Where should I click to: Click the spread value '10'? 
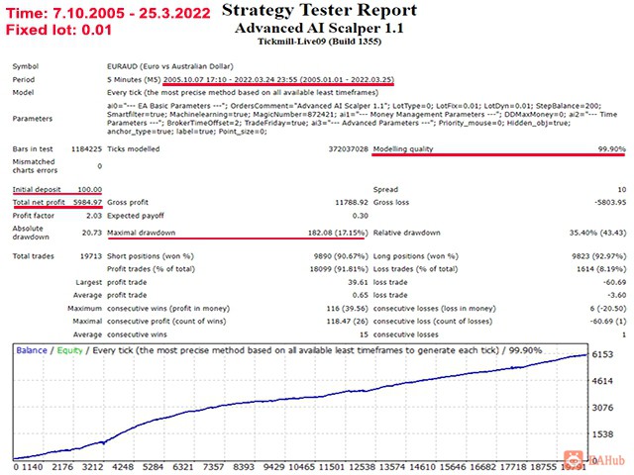(x=622, y=189)
